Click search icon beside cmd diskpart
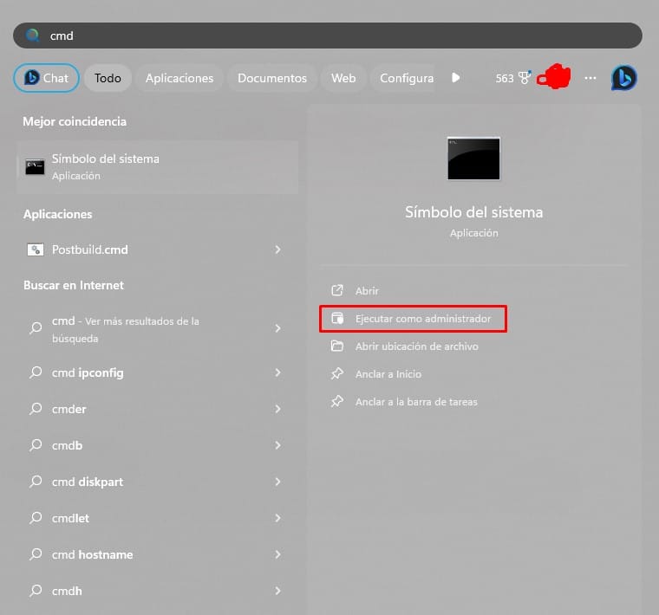The height and width of the screenshot is (615, 659). pos(36,482)
